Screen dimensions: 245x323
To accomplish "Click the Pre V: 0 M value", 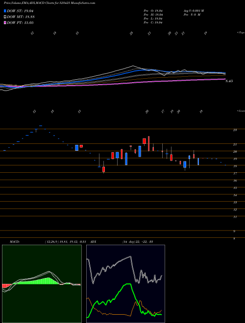I will pyautogui.click(x=192, y=15).
